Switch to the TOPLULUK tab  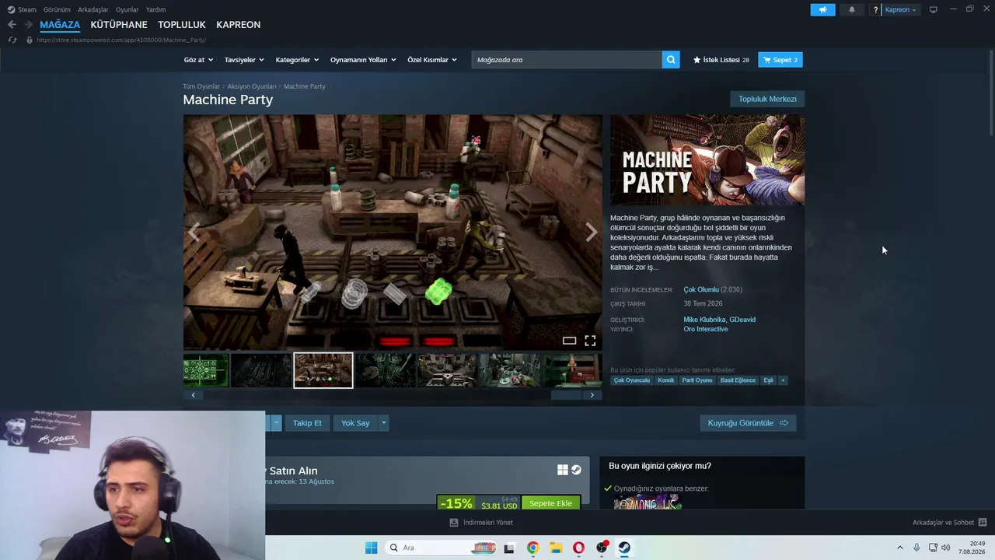click(x=182, y=25)
